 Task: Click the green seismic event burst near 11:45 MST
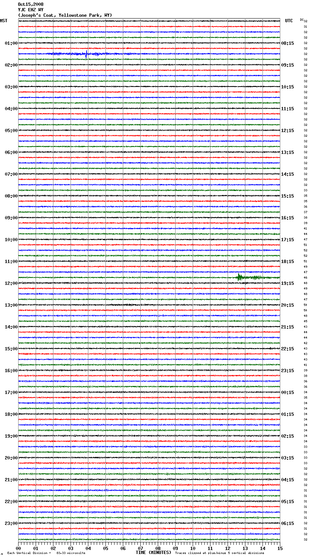(x=239, y=278)
